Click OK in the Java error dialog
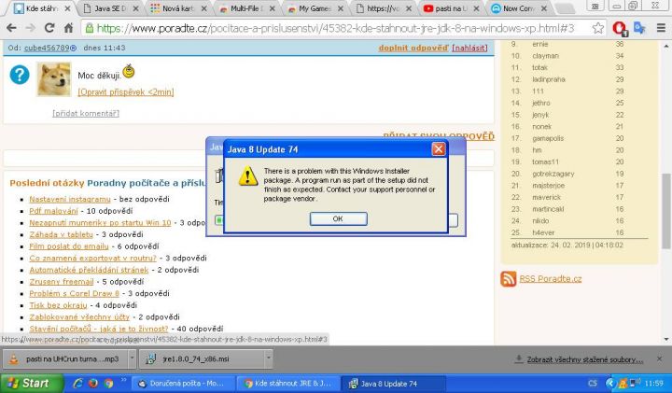Screen dimensions: 672x393 tap(338, 218)
